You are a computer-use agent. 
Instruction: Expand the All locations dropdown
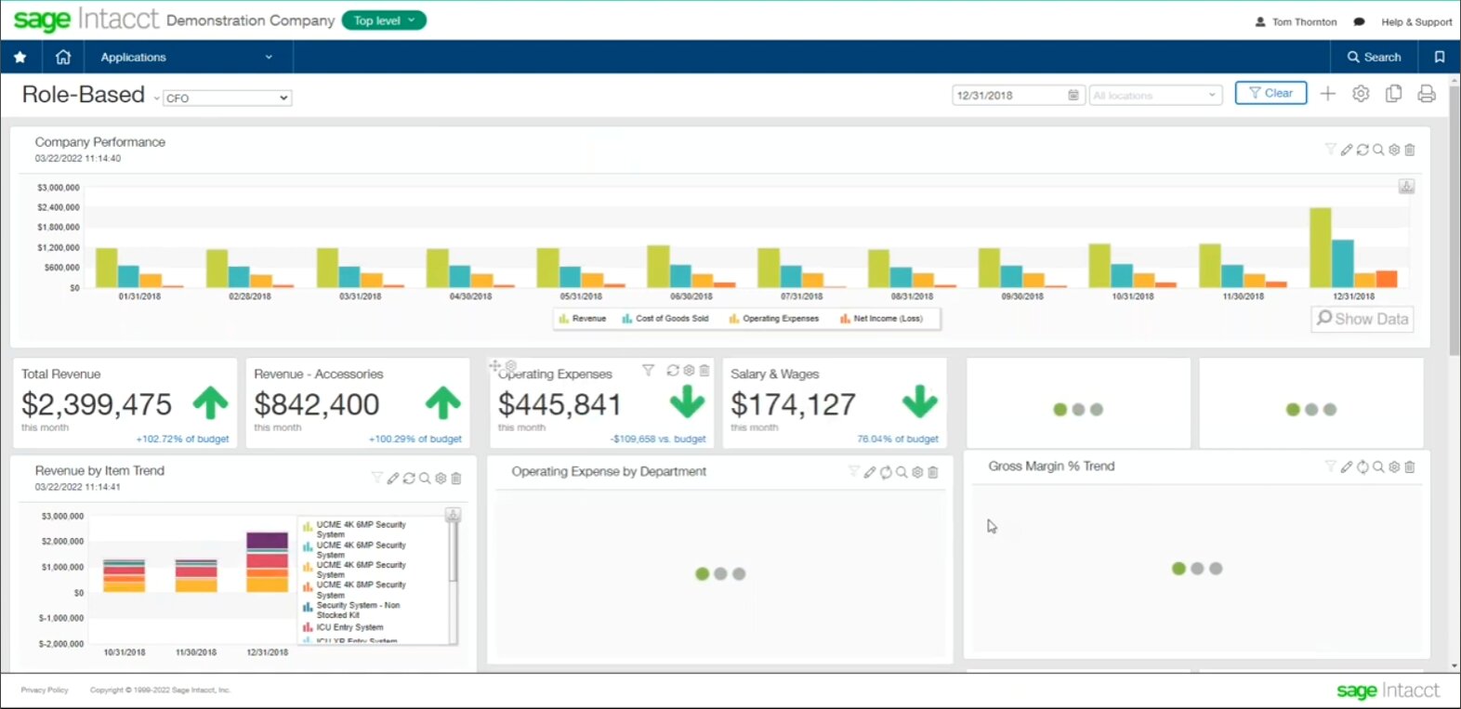pos(1154,96)
